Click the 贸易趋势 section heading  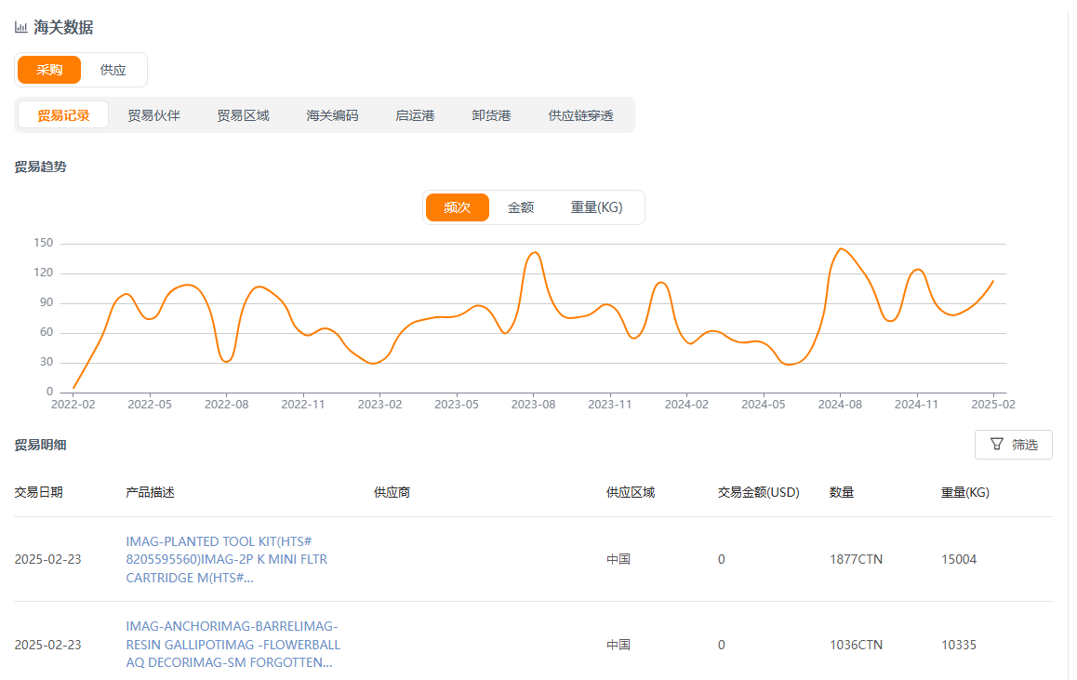(41, 167)
